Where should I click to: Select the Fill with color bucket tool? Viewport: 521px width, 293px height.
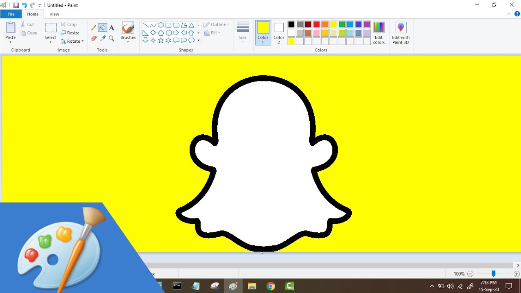pyautogui.click(x=103, y=28)
